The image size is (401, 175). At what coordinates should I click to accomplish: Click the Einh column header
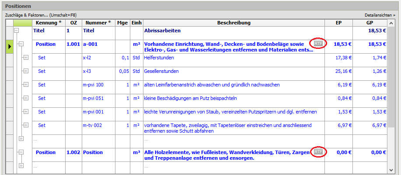(136, 23)
